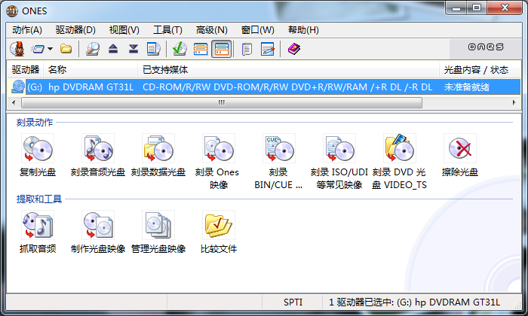Open the 高级(N) menu
The width and height of the screenshot is (528, 316).
[211, 30]
